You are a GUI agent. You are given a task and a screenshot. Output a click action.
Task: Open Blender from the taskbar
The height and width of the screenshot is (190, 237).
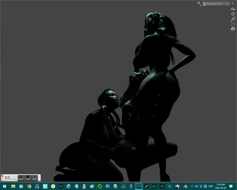(185, 186)
